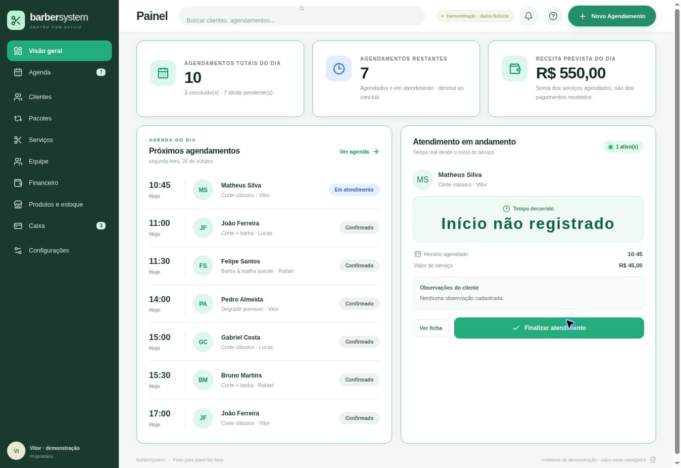Open Configurações settings
Viewport: 681px width, 468px height.
pyautogui.click(x=60, y=250)
